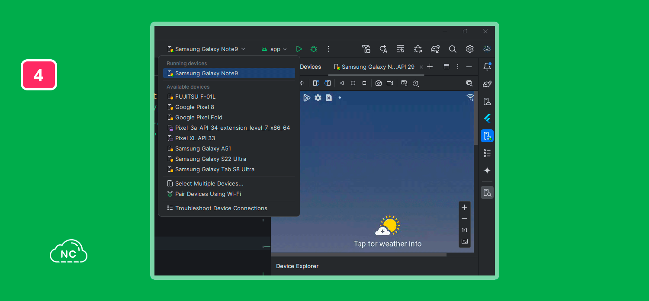This screenshot has height=301, width=649.
Task: Click the emulator Back navigation triangle
Action: tap(342, 83)
